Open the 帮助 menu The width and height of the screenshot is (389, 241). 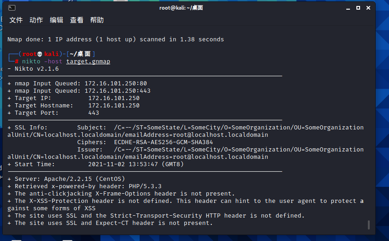(x=97, y=20)
